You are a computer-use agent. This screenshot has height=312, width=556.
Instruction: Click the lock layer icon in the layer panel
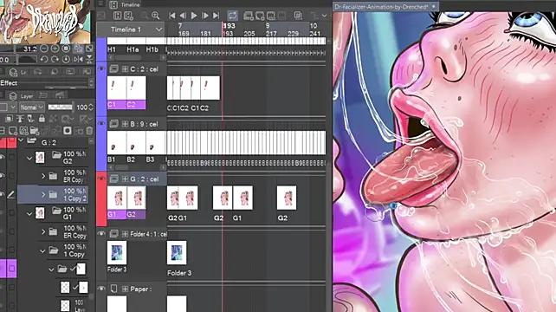pyautogui.click(x=42, y=119)
